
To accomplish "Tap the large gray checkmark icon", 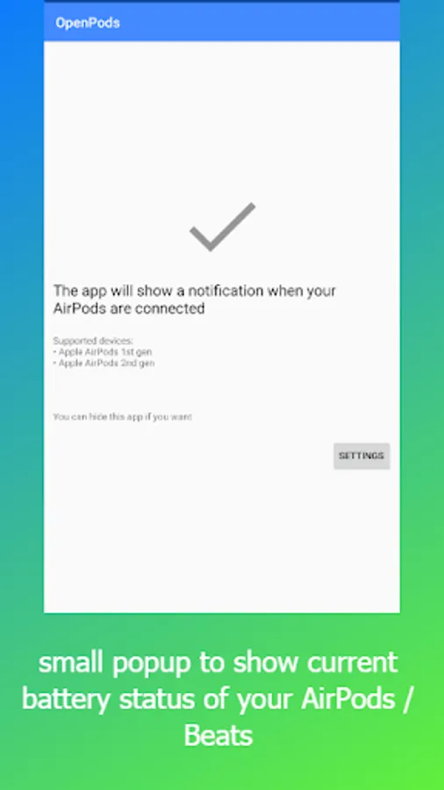I will click(222, 226).
